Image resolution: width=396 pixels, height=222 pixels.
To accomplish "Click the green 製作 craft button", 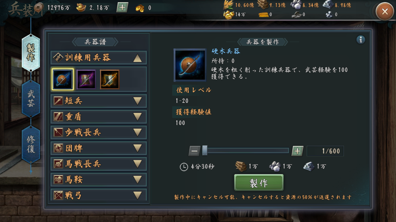I will [x=259, y=183].
